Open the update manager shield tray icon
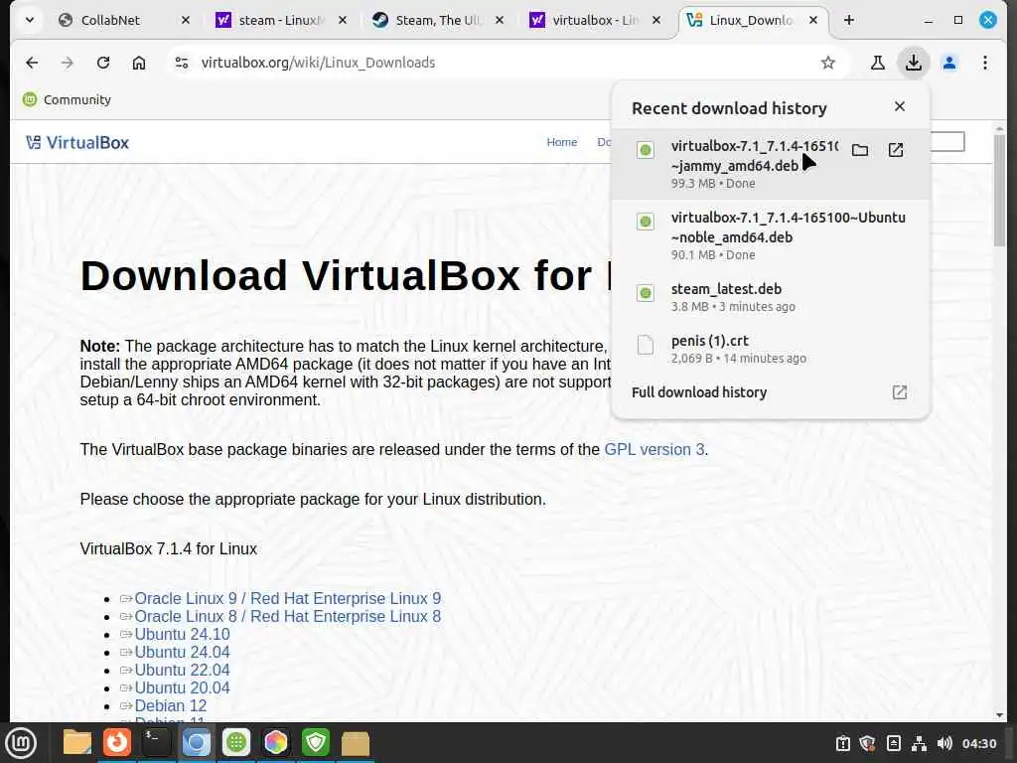The image size is (1017, 763). pyautogui.click(x=867, y=743)
